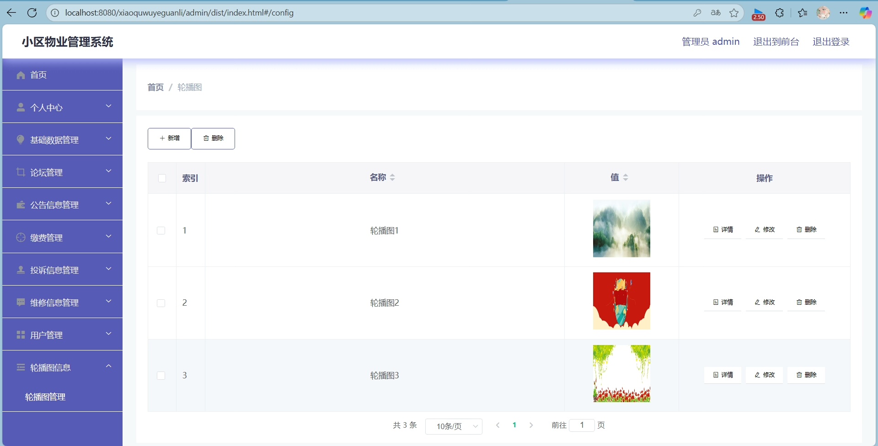Screen dimensions: 878x446
Task: View site information icon in address bar
Action: 55,13
